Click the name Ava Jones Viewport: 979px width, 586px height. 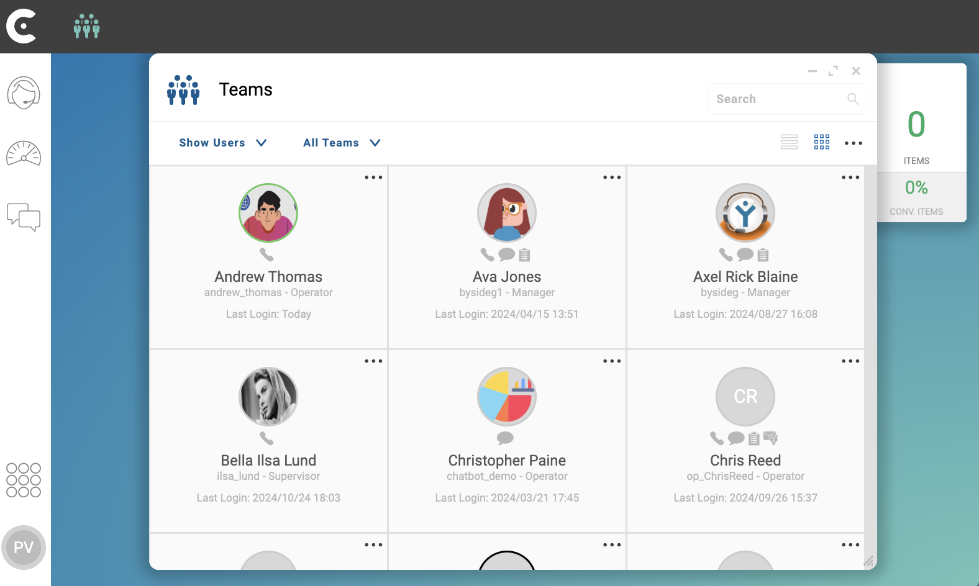coord(507,277)
